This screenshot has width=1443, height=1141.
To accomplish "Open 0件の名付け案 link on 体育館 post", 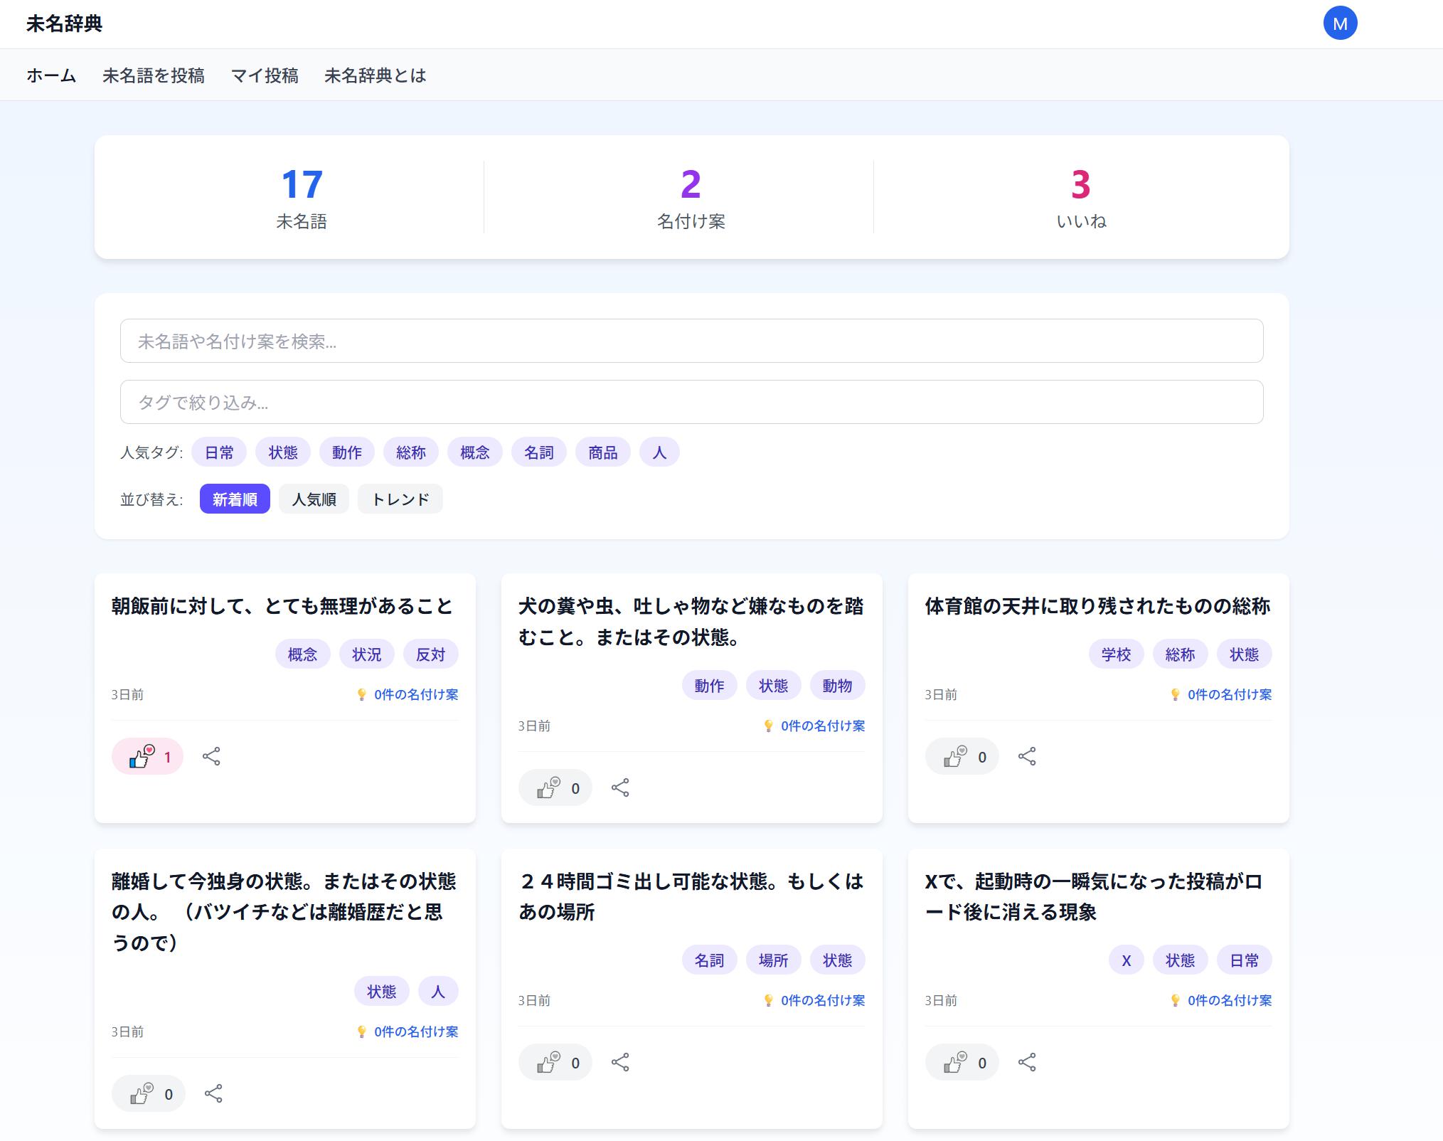I will (1229, 694).
